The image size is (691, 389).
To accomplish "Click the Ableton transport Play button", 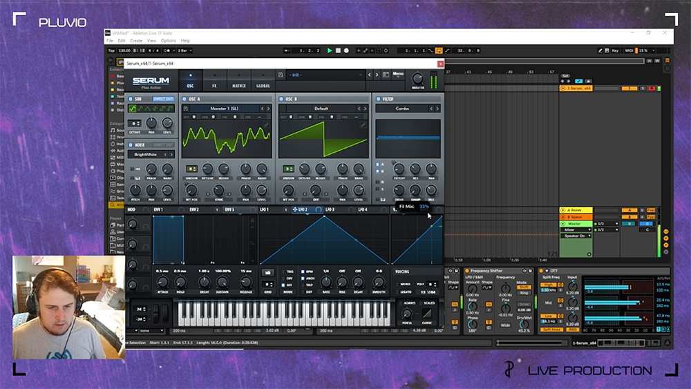I will tap(329, 50).
